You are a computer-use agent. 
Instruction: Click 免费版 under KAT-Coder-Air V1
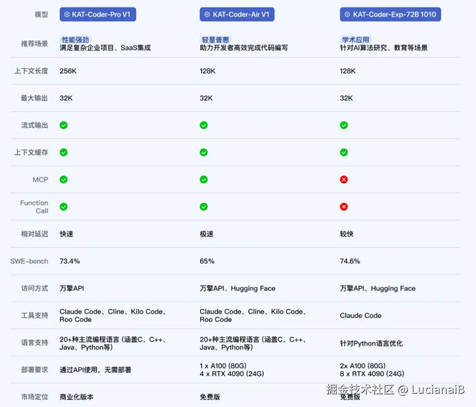(x=210, y=397)
